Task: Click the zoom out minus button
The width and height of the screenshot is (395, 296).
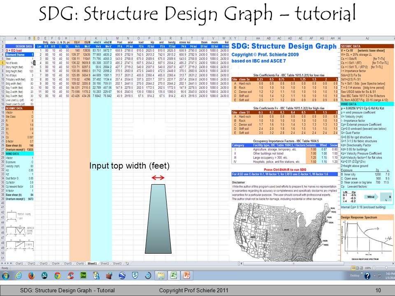Action: 374,268
